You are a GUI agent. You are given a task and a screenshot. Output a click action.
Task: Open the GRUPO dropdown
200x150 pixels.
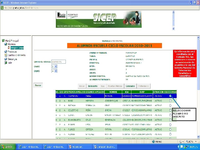coord(56,71)
